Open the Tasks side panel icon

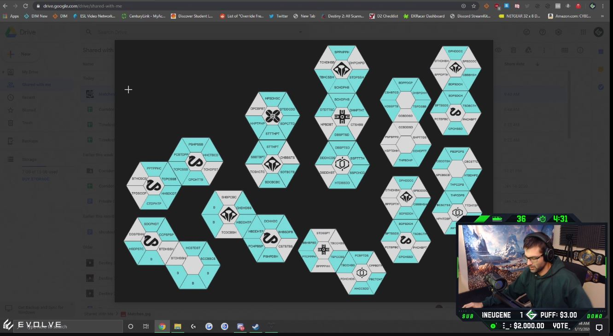coord(601,87)
